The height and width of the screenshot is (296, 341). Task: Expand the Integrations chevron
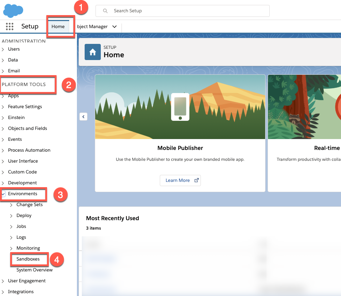click(3, 292)
